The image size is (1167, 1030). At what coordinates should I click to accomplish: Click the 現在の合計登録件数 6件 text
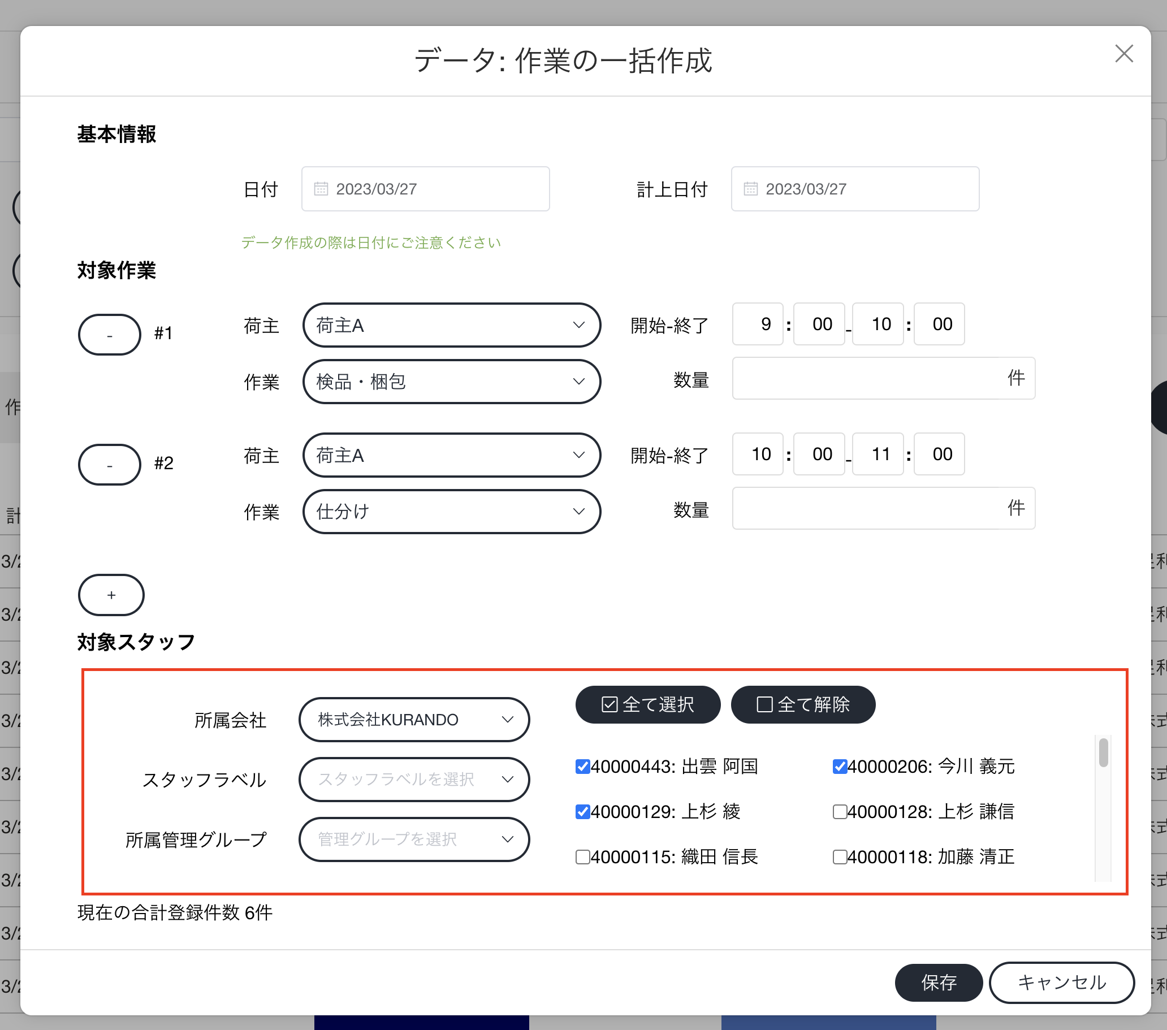point(175,912)
